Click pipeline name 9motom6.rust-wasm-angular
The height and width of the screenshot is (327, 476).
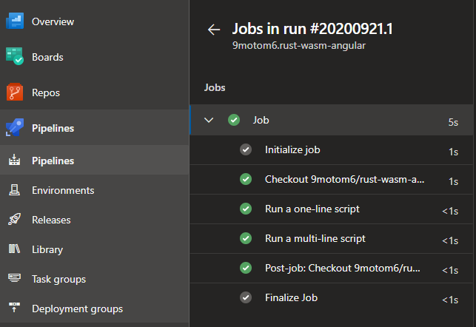click(x=299, y=46)
